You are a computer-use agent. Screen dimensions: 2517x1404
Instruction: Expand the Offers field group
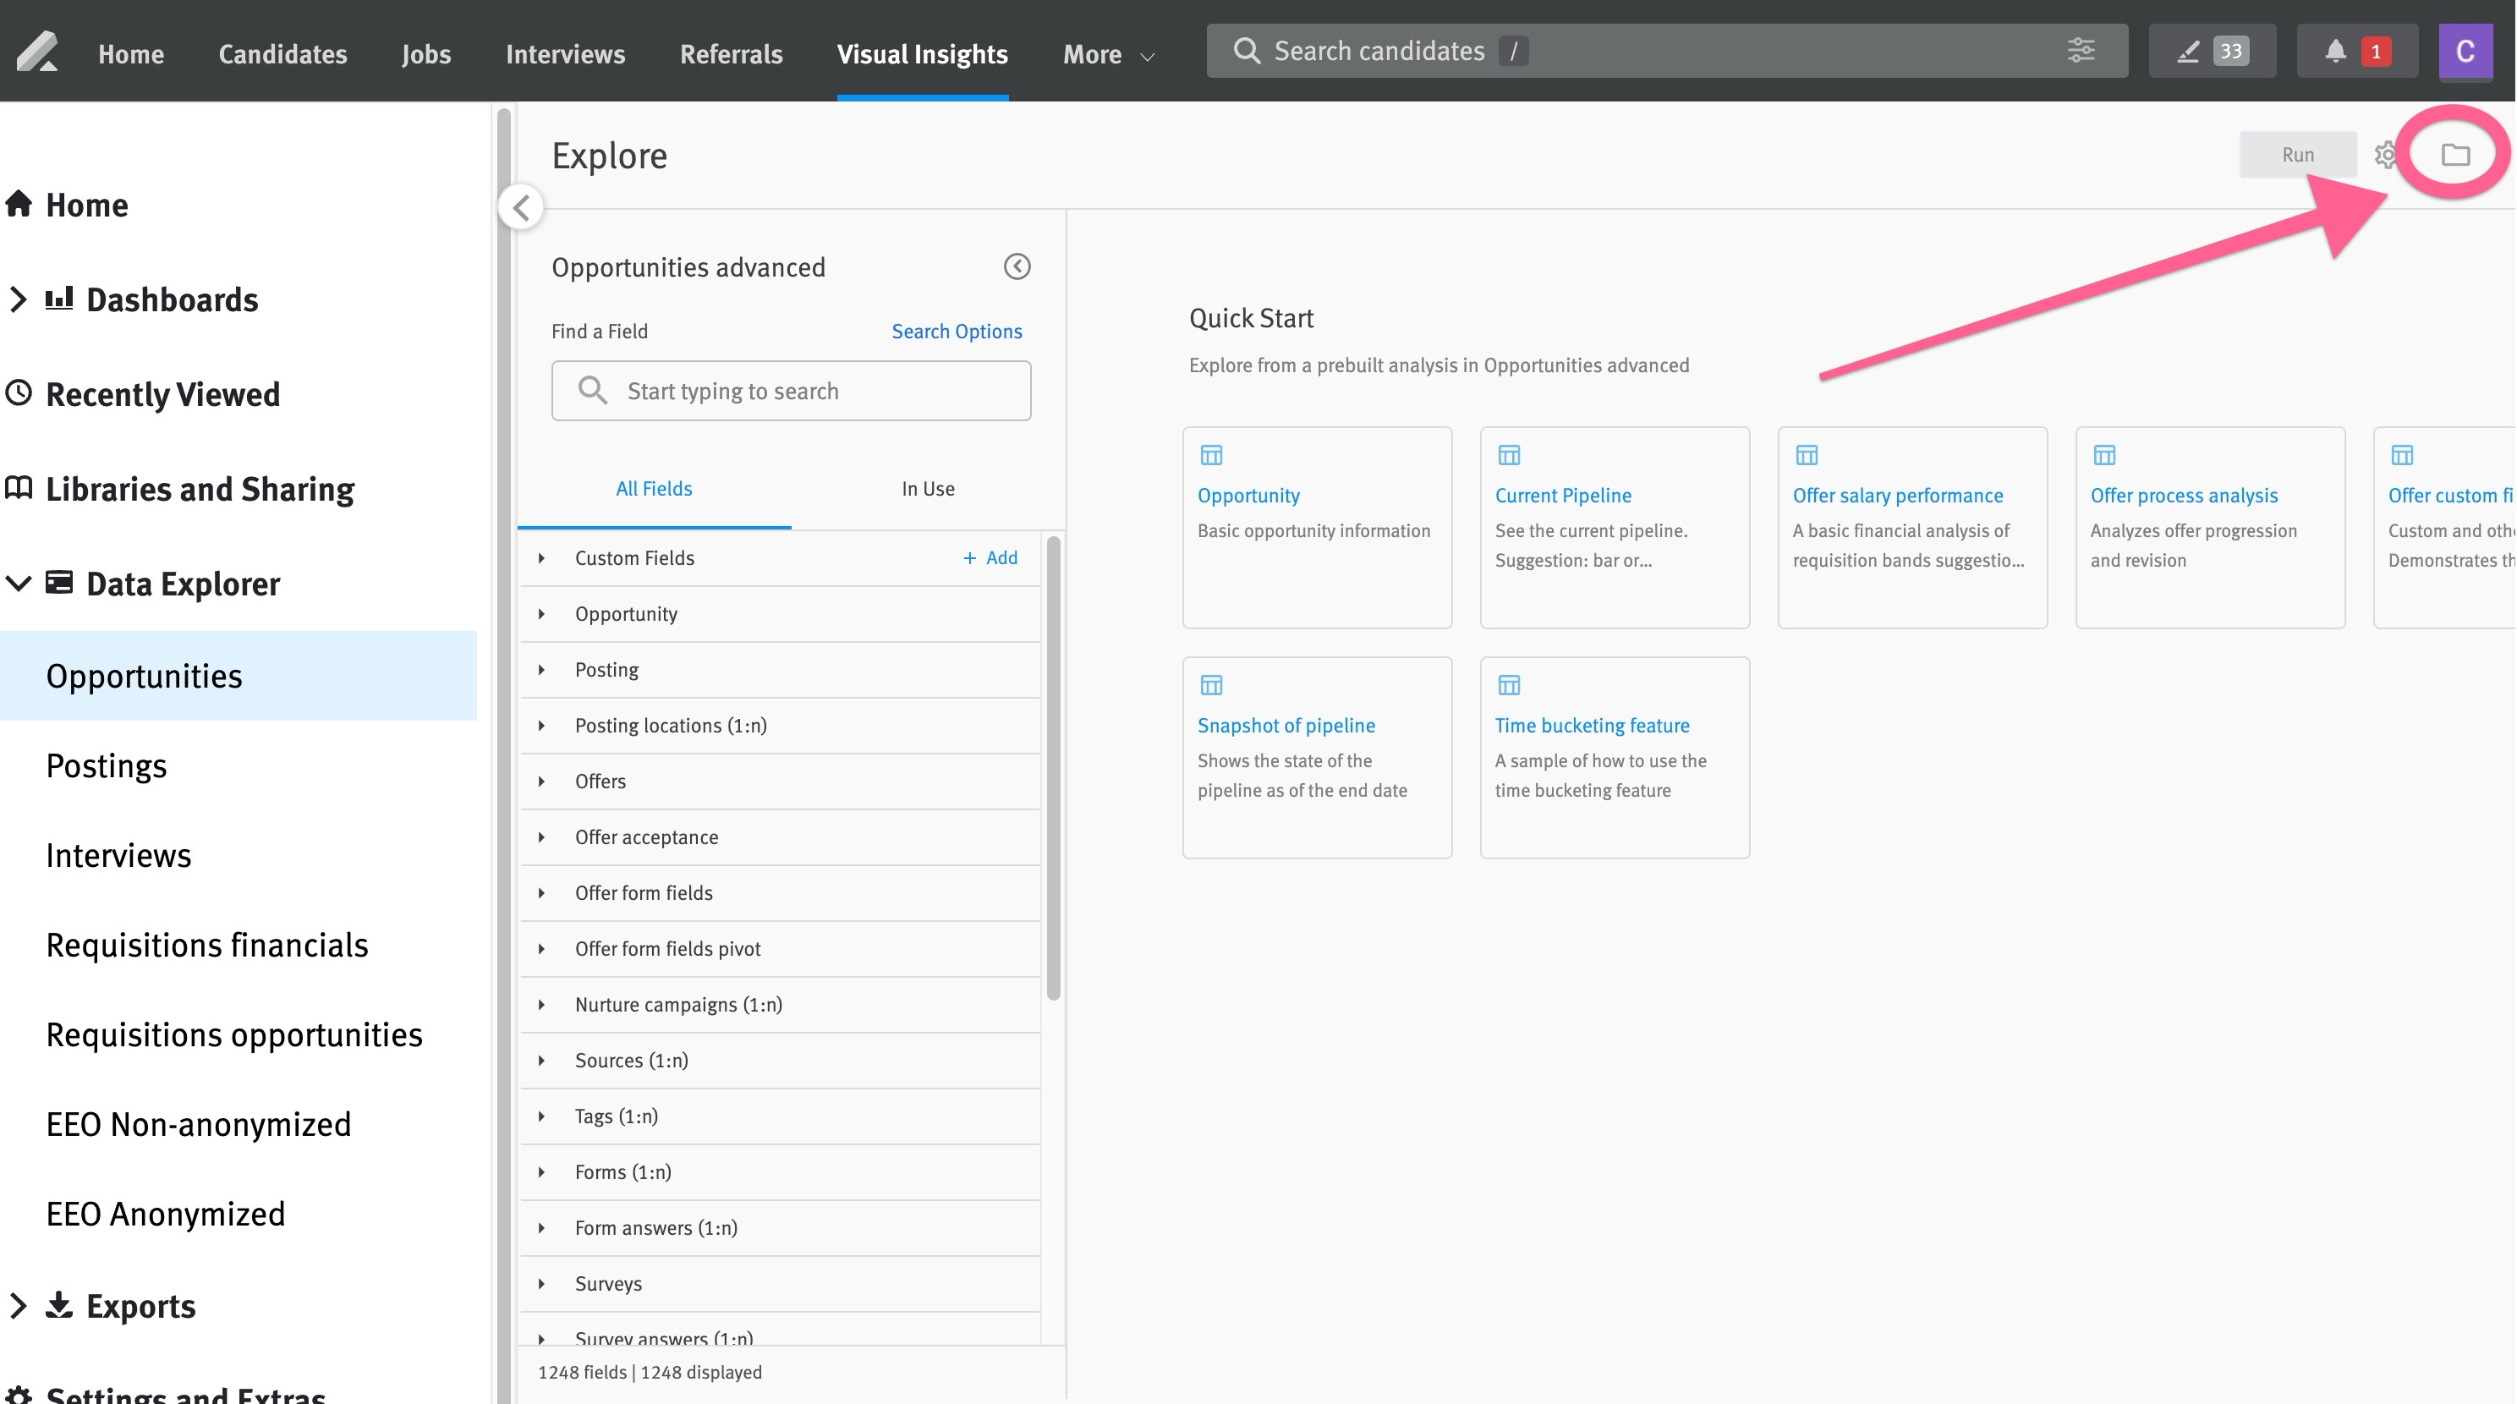[x=541, y=781]
